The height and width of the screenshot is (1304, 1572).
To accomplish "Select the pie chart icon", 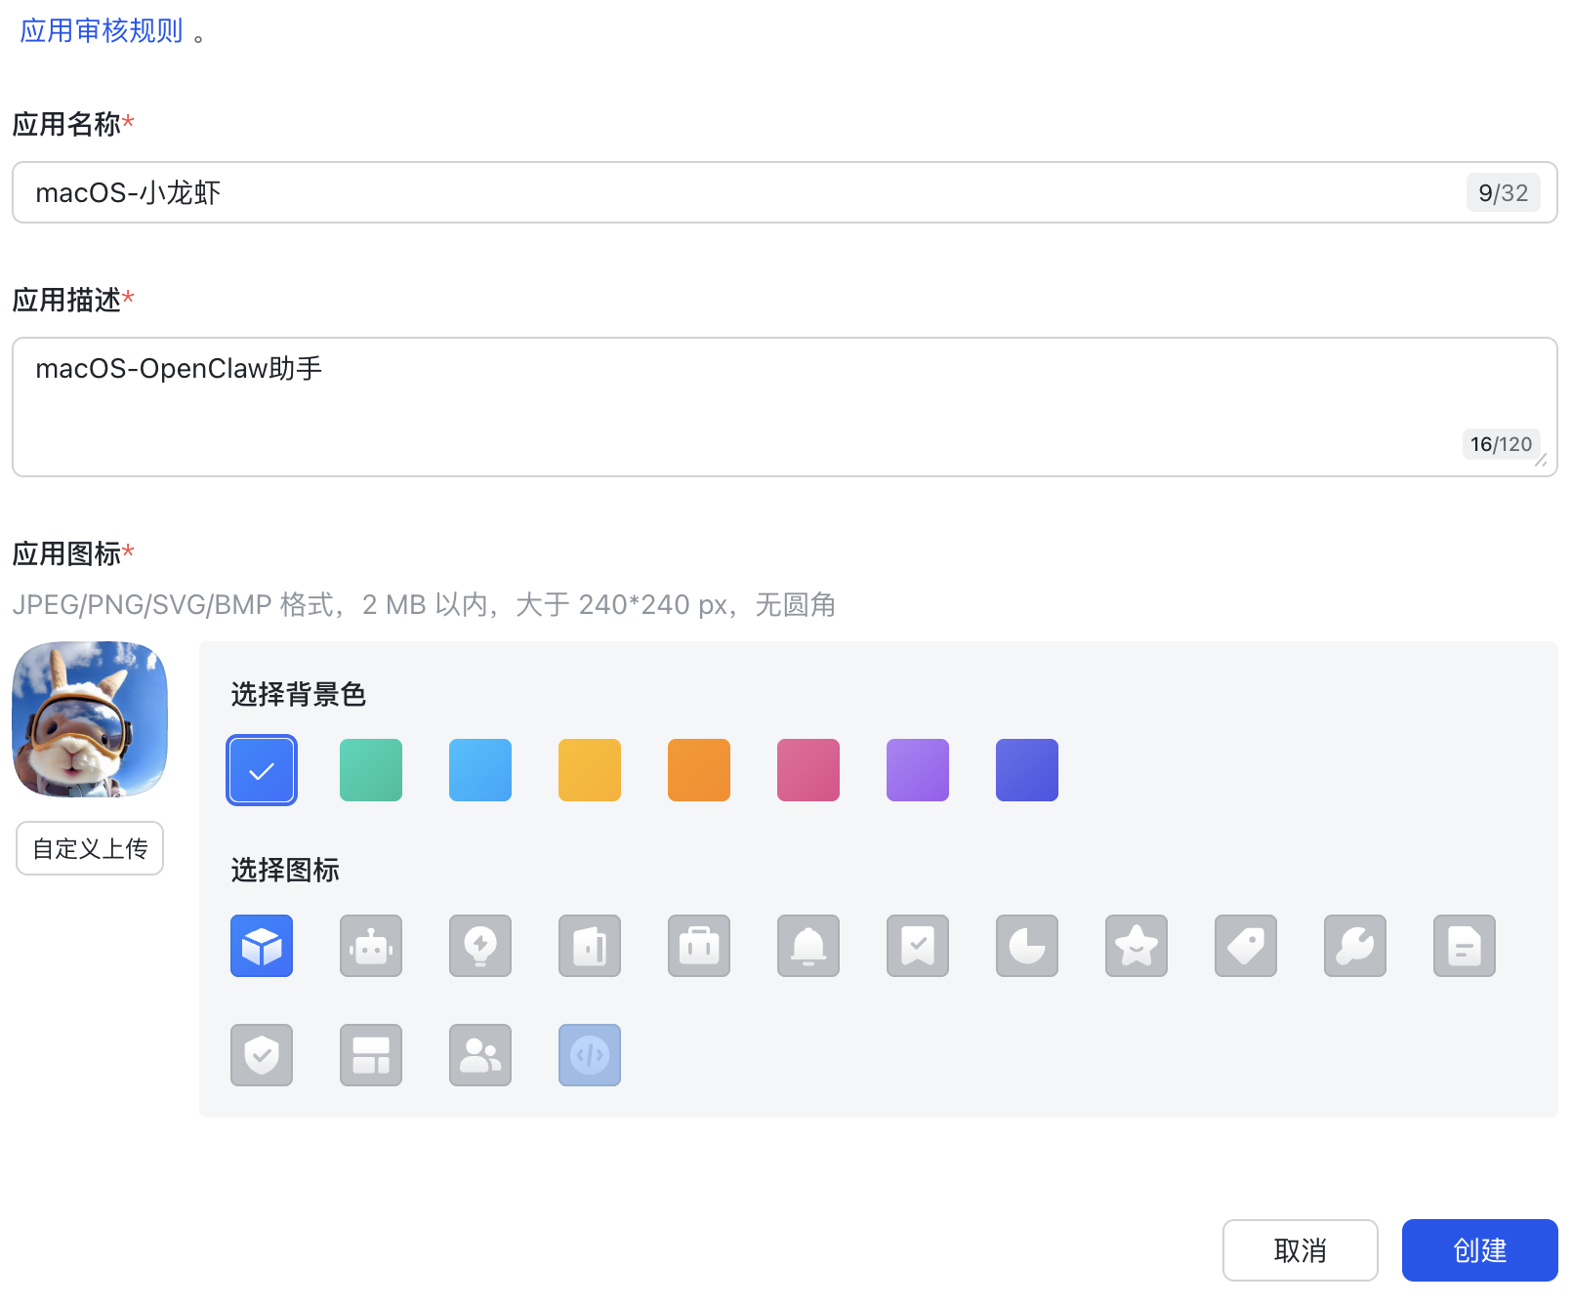I will tap(1027, 946).
